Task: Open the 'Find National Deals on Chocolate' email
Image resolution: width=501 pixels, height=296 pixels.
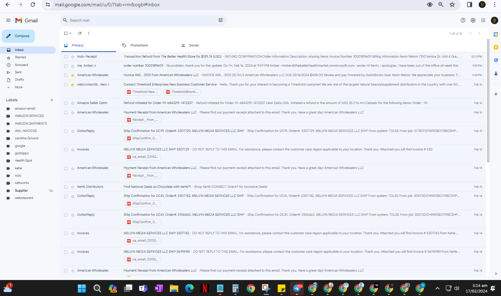Action: pos(273,187)
